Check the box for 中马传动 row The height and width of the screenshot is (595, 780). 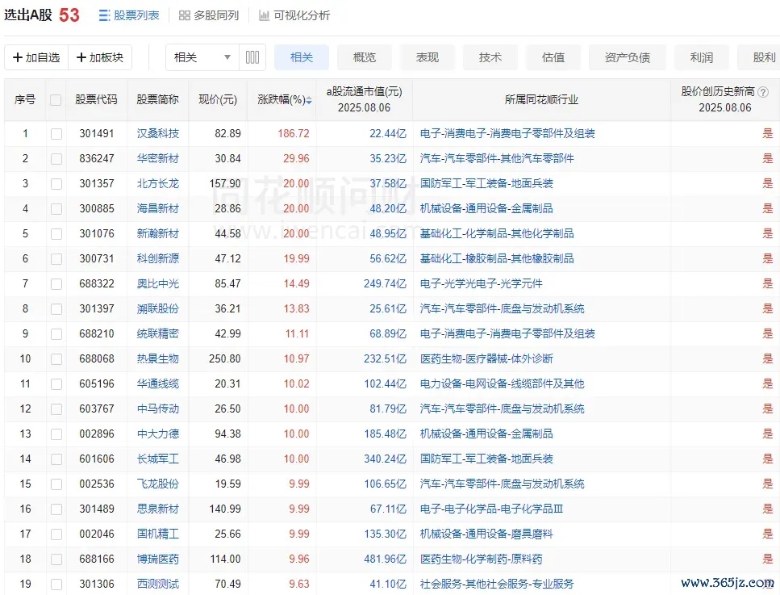pyautogui.click(x=56, y=409)
